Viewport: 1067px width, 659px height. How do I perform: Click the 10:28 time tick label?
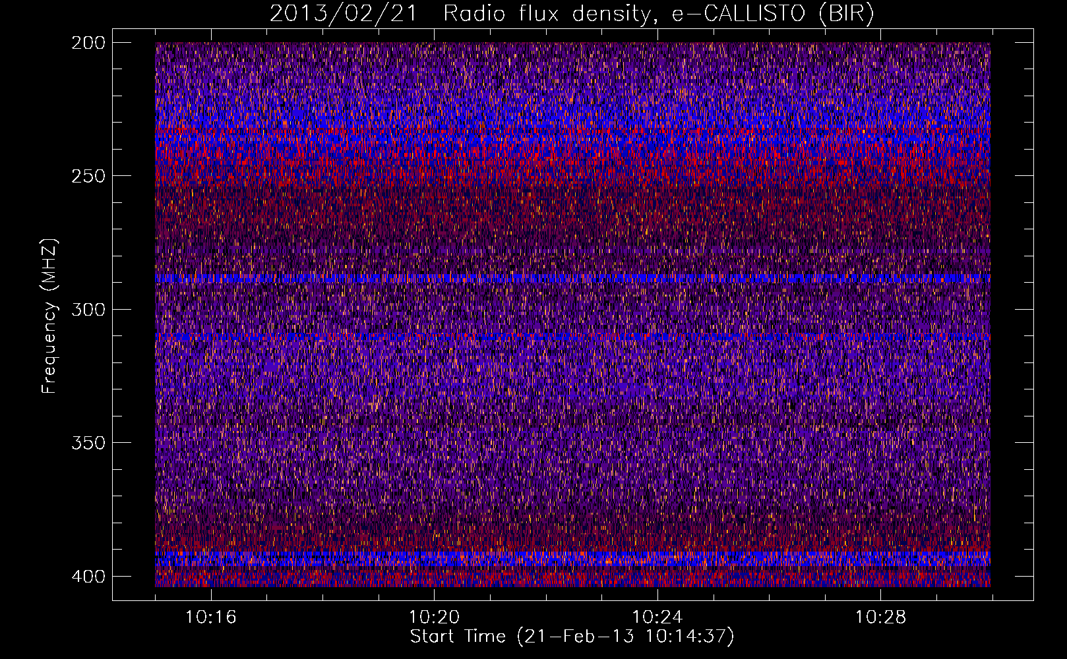(x=881, y=617)
